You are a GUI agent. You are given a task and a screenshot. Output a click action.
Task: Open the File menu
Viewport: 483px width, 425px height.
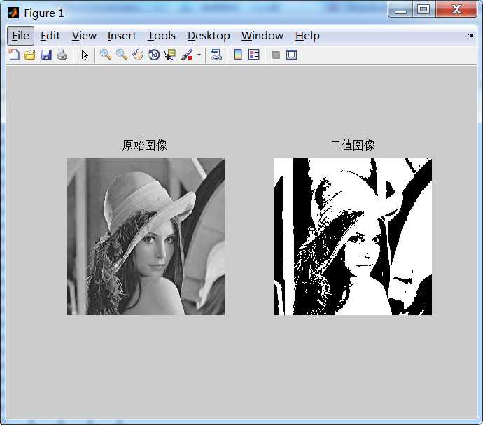coord(20,36)
